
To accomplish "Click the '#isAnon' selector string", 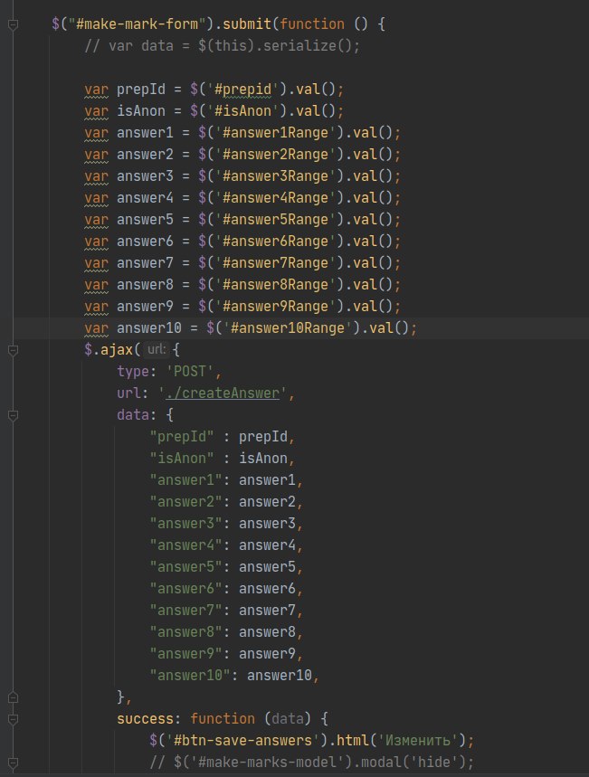I will click(243, 110).
